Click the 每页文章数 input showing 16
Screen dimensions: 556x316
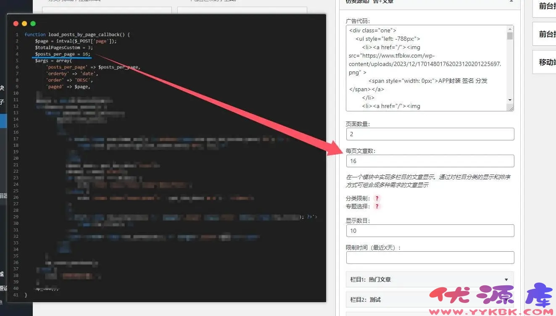point(430,161)
